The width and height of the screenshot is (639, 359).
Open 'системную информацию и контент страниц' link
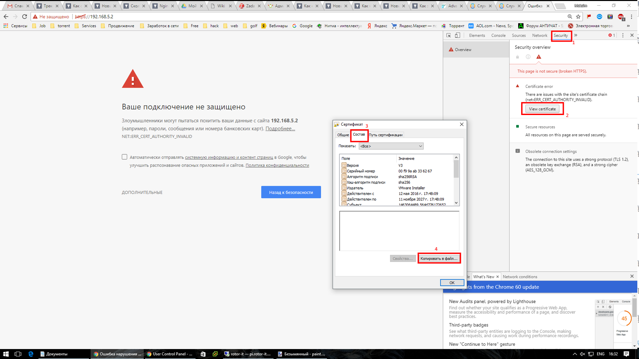coord(229,157)
